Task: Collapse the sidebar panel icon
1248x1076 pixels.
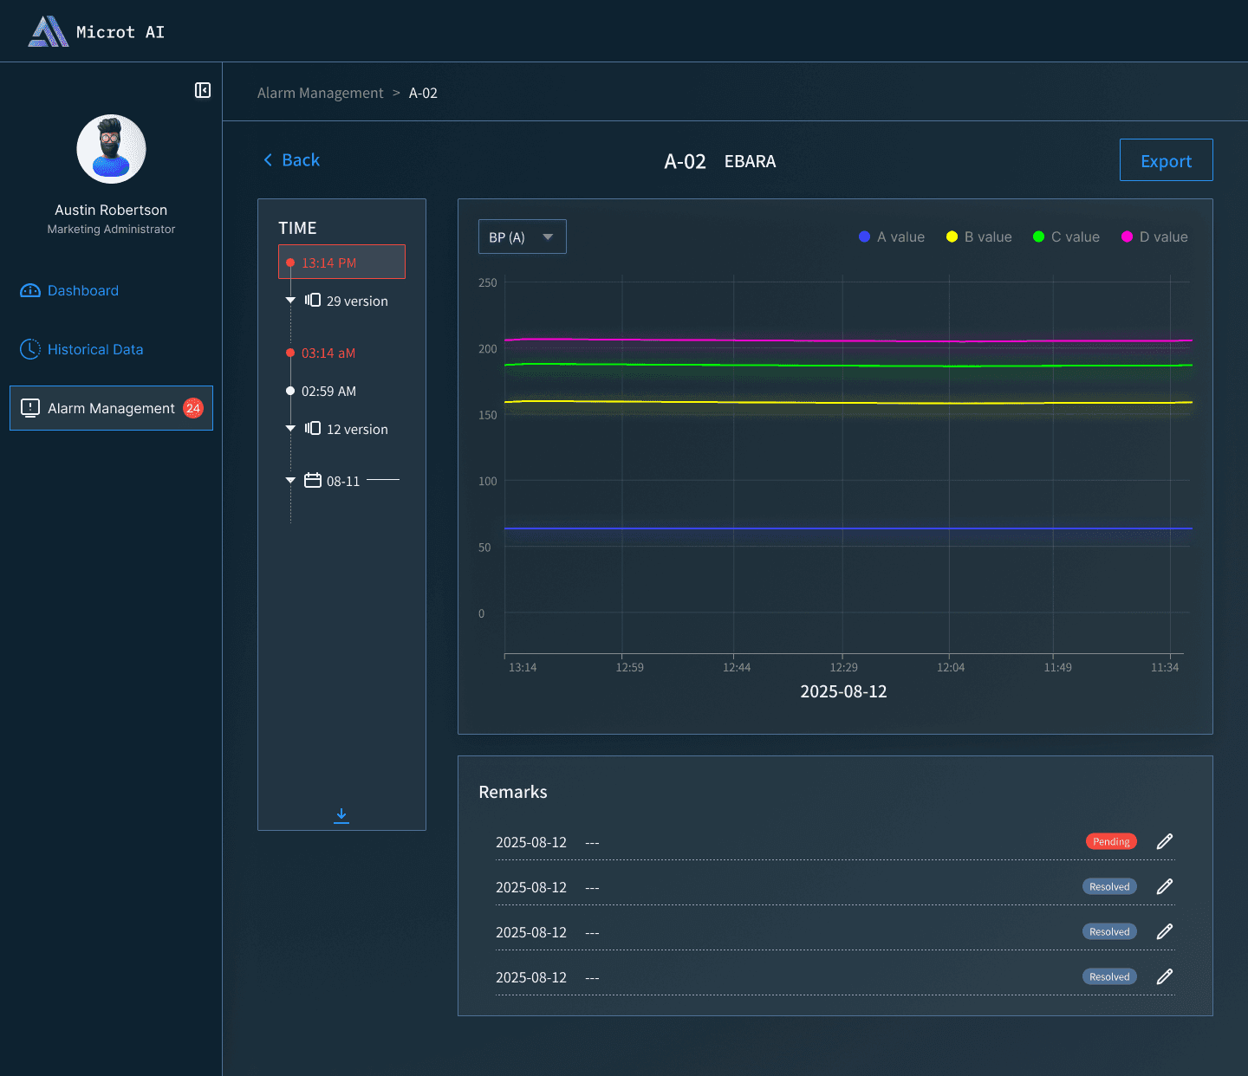Action: 203,90
